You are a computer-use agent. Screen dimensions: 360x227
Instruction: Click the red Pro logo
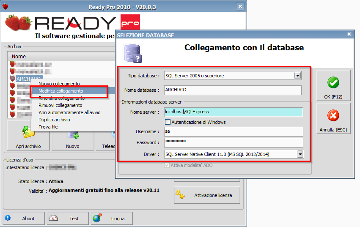(x=130, y=22)
